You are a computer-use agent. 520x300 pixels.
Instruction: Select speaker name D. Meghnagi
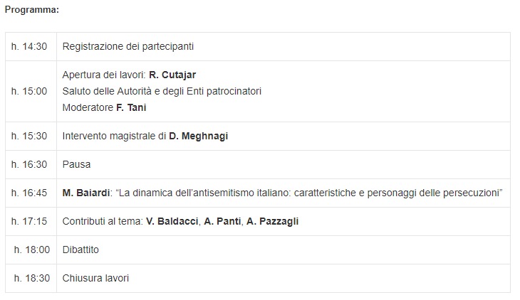pos(199,136)
